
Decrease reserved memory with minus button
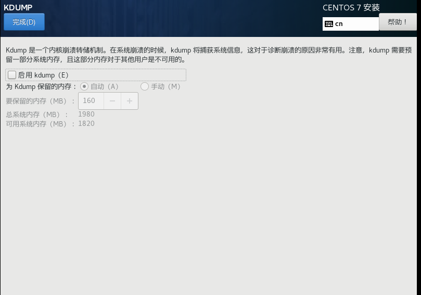click(x=112, y=101)
